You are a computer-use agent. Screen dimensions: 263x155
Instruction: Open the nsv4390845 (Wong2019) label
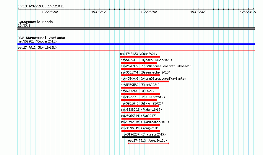point(140,128)
